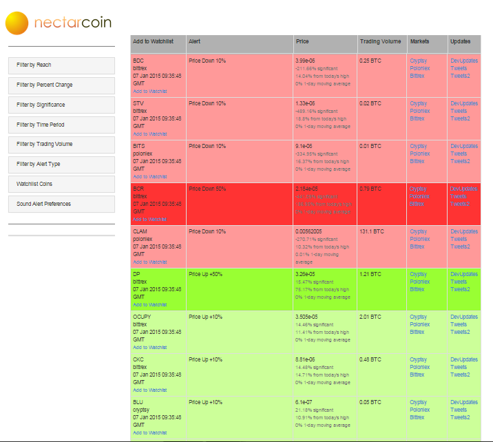Open Tweets2 link for DP

tap(461, 289)
